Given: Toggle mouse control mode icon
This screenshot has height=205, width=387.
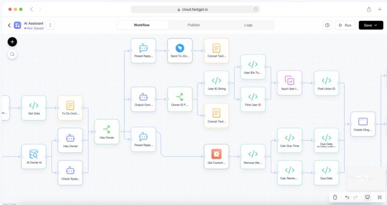Looking at the screenshot, I should (335, 197).
